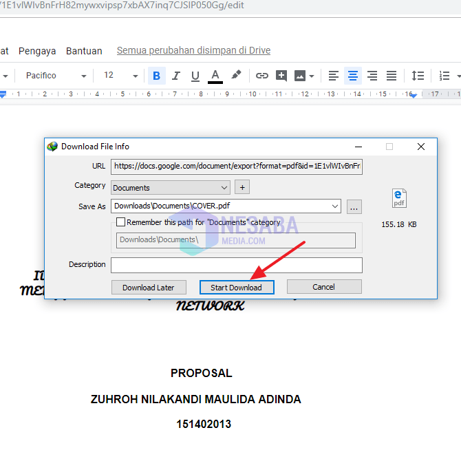The image size is (461, 461).
Task: Click into the Description field
Action: pos(236,265)
